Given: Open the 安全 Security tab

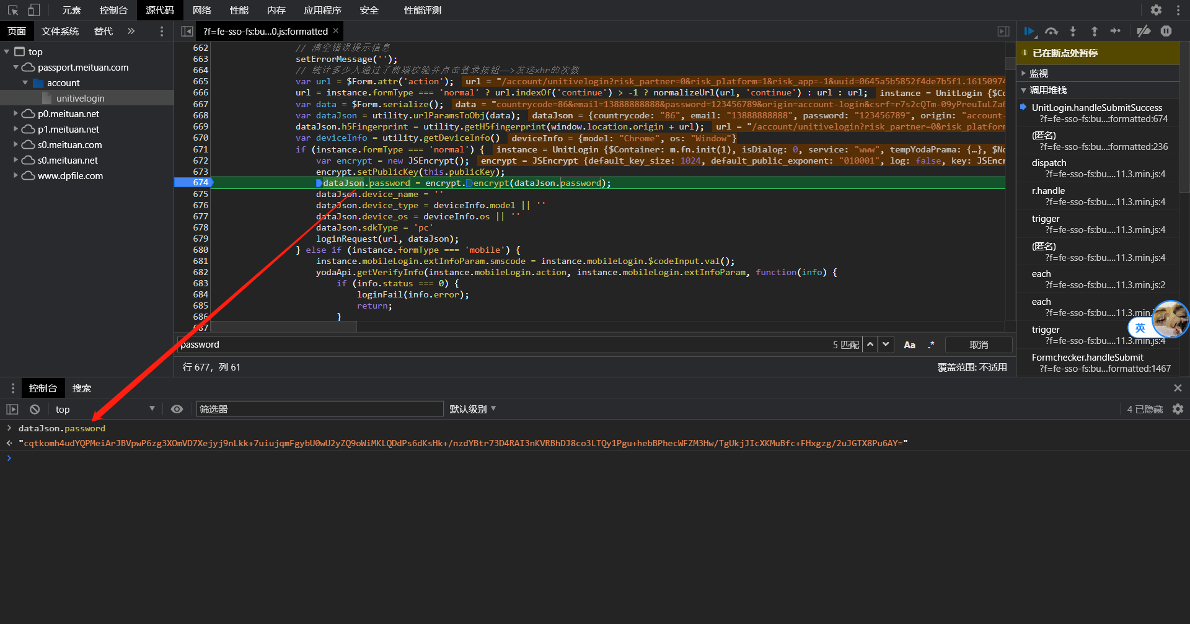Looking at the screenshot, I should 369,10.
